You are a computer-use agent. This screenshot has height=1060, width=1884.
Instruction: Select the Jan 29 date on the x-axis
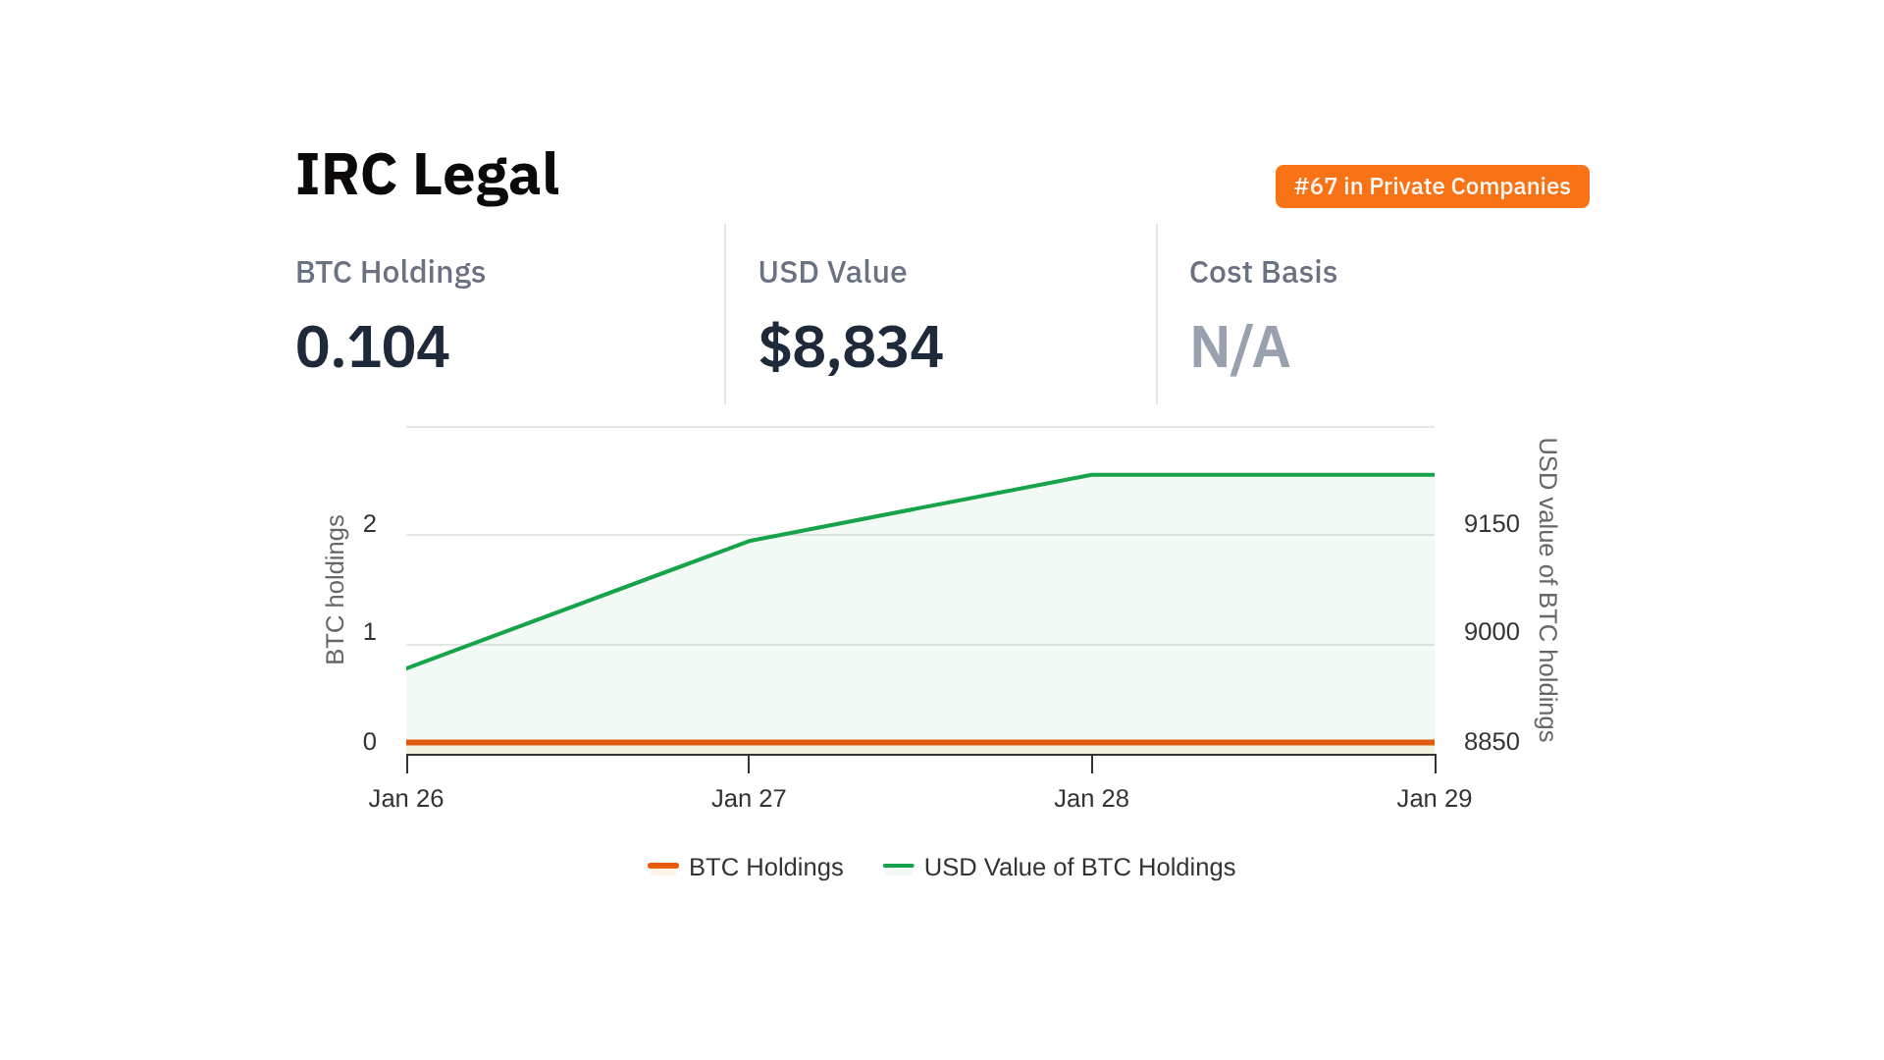(1434, 799)
